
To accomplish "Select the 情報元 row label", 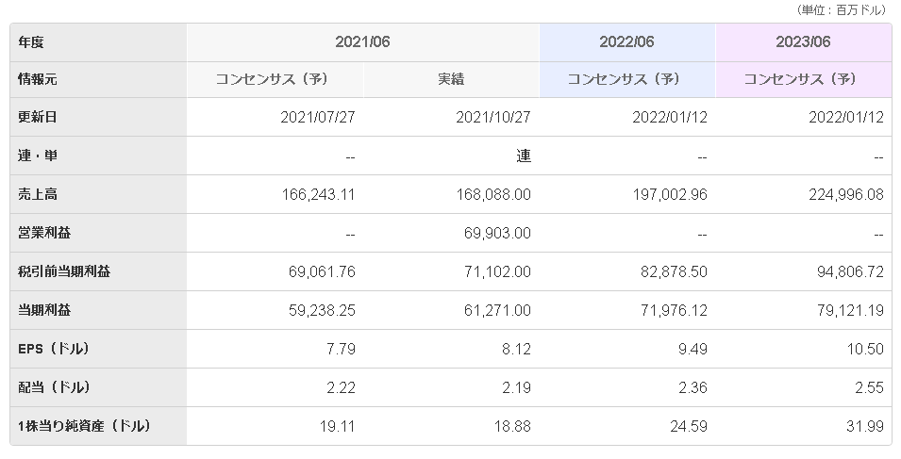I will tap(38, 79).
